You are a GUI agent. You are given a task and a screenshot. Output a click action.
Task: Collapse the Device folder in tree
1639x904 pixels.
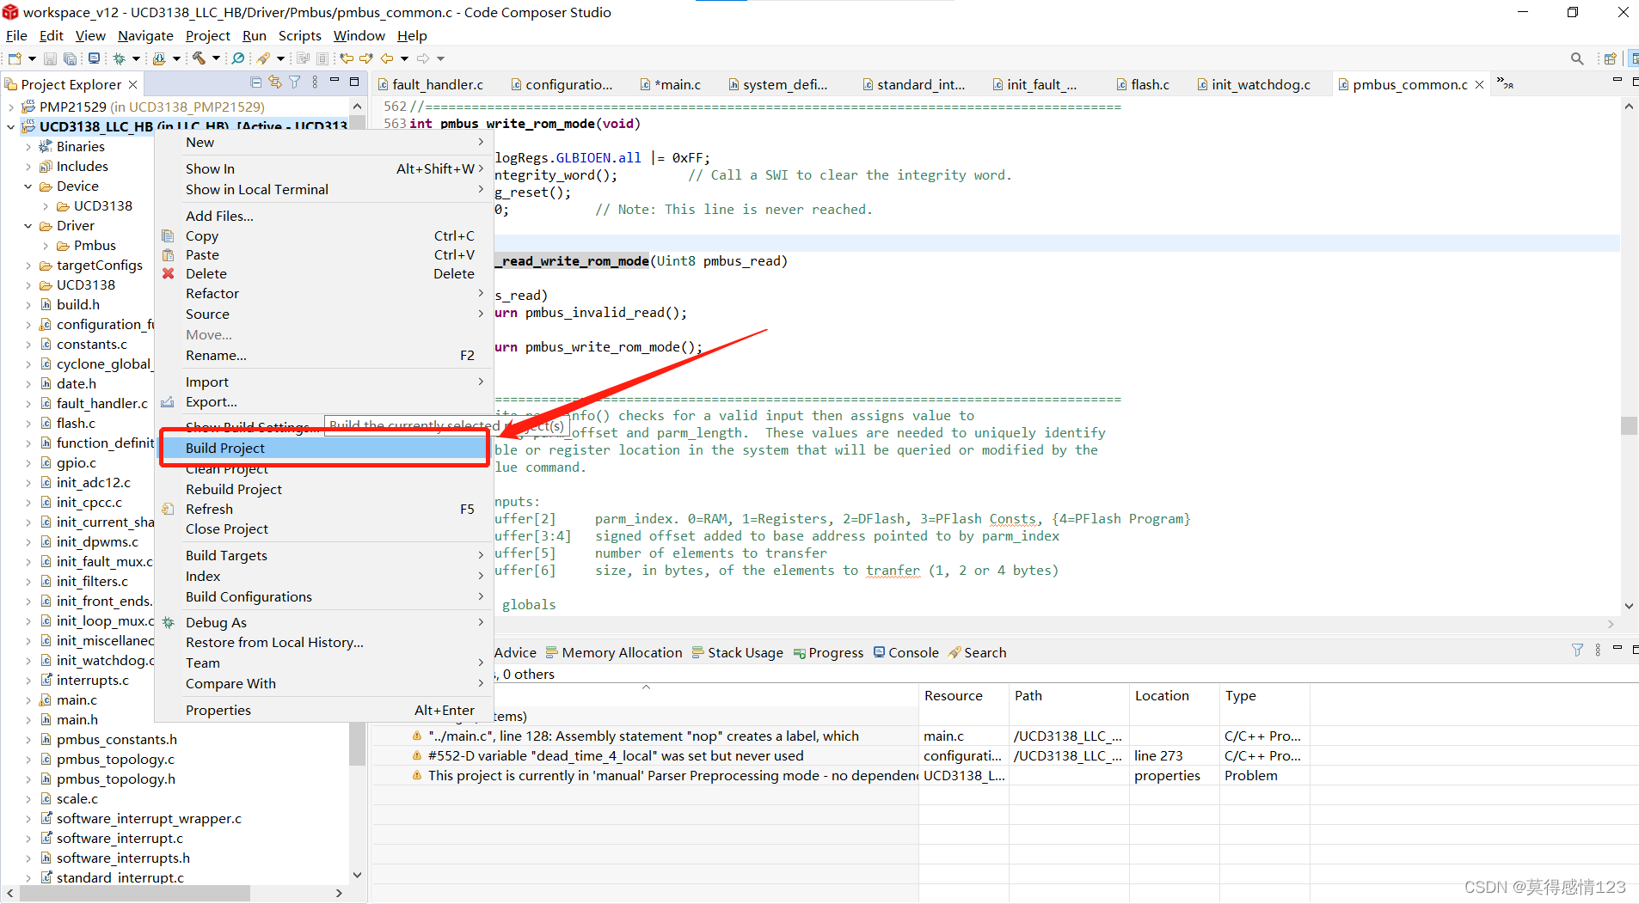click(28, 186)
